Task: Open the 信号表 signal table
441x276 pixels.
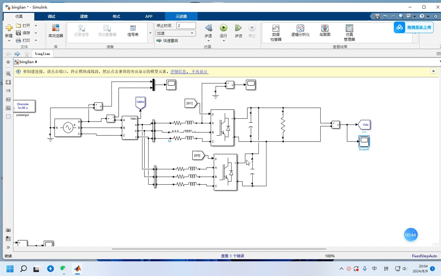Action: [x=133, y=31]
